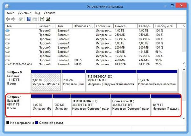
Task: Click the down arrow of the volume list scrollbar
Action: tap(184, 63)
